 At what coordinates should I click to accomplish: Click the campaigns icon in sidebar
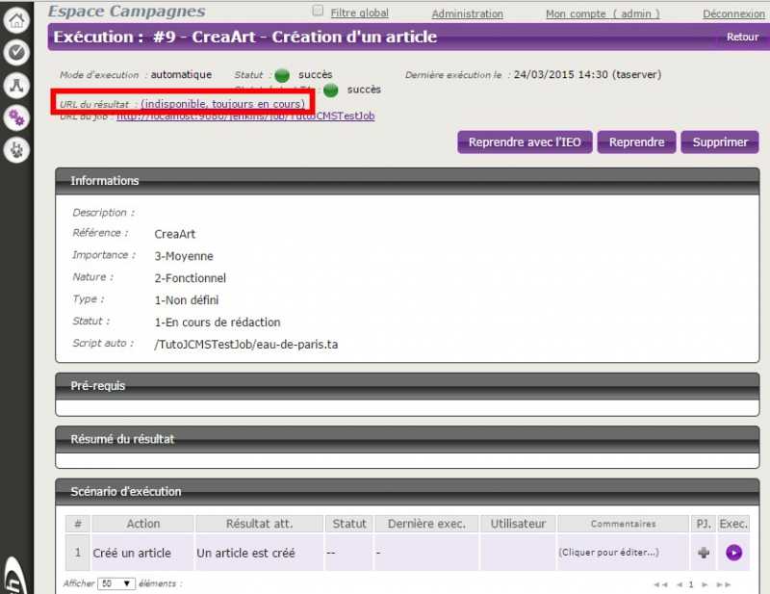tap(15, 85)
